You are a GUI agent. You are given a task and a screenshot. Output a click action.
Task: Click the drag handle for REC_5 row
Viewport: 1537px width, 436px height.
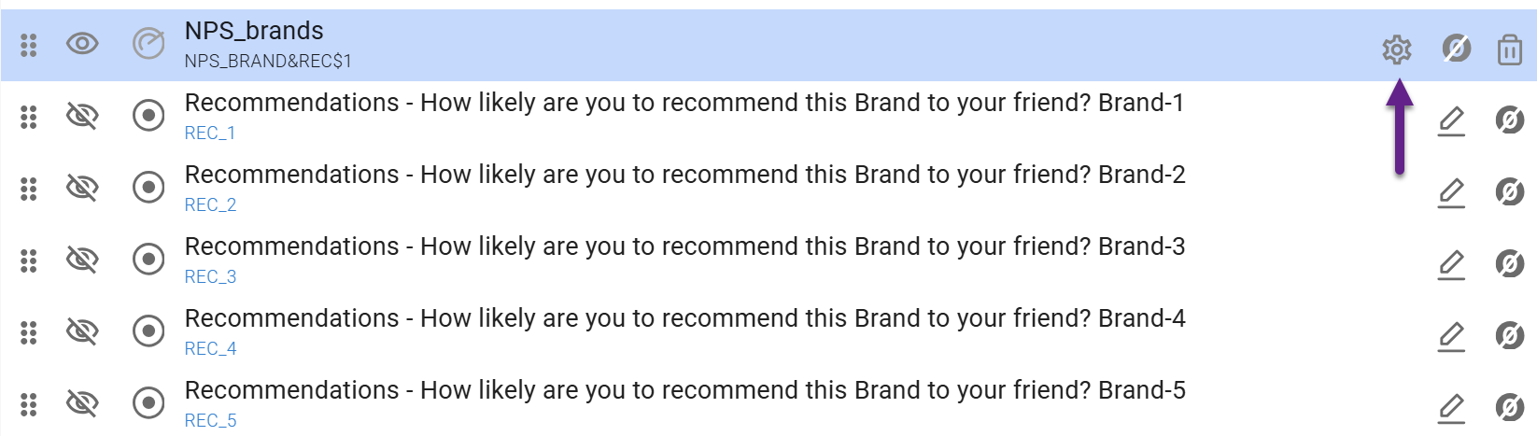(29, 403)
